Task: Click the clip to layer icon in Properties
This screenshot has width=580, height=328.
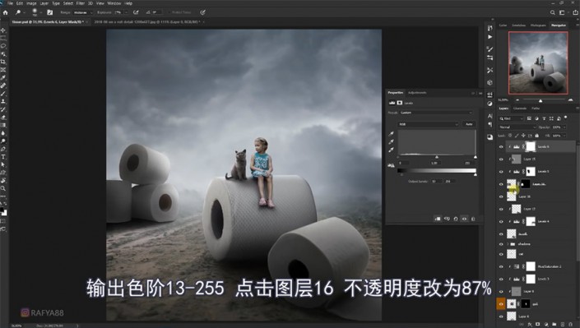Action: click(438, 219)
